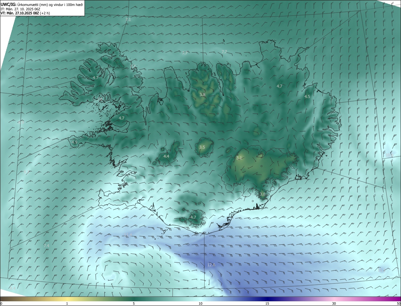Click the 11.4 value label

coord(128,235)
